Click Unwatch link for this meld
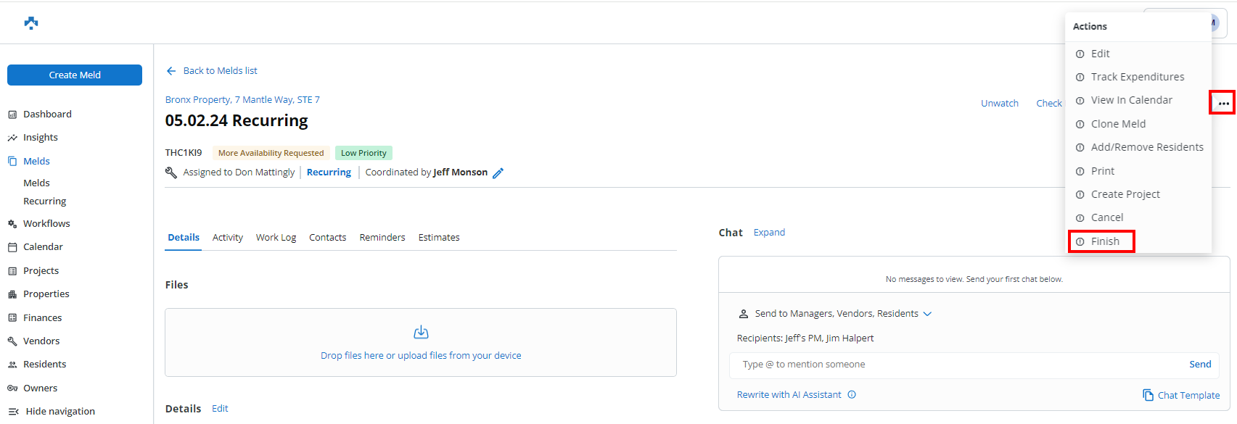The height and width of the screenshot is (424, 1237). coord(999,104)
